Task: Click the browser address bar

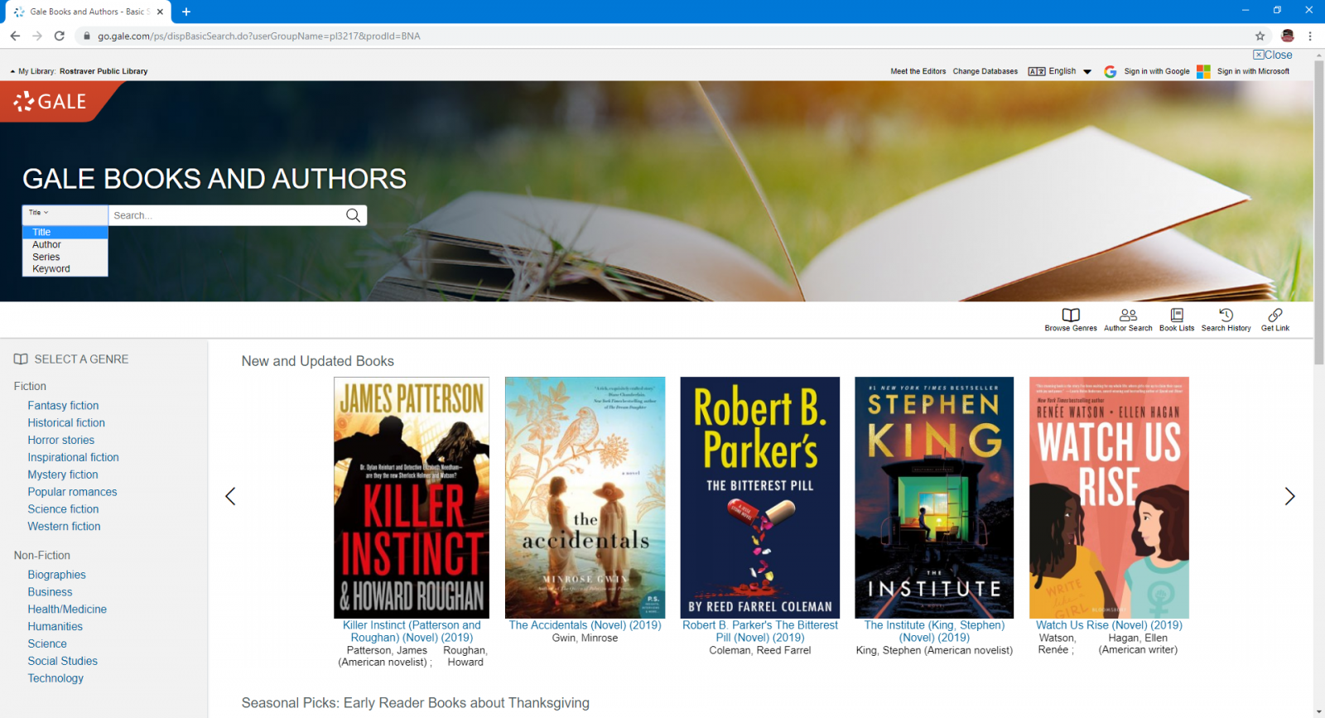Action: coord(662,36)
